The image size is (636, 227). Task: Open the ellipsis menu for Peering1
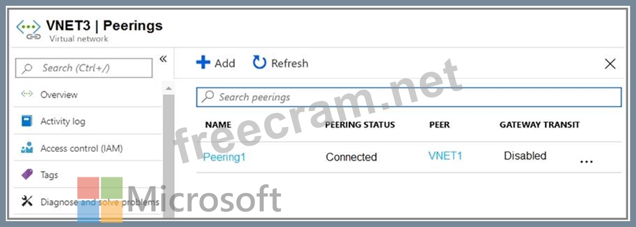(586, 162)
